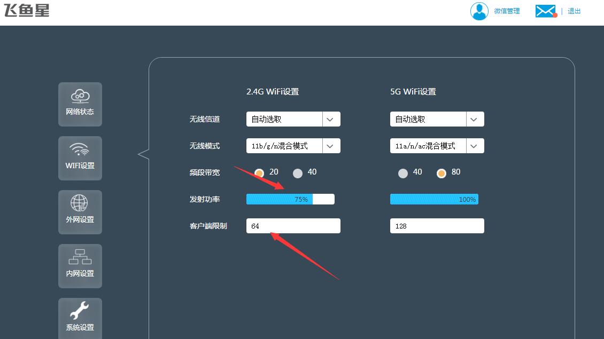Open the 5G 无线模式 dropdown
The image size is (604, 339).
coord(475,145)
